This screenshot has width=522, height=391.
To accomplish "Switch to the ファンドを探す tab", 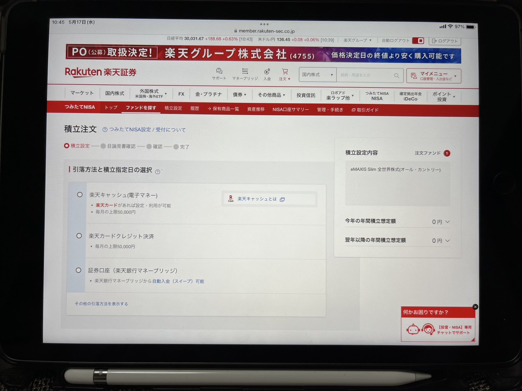I will pos(141,108).
